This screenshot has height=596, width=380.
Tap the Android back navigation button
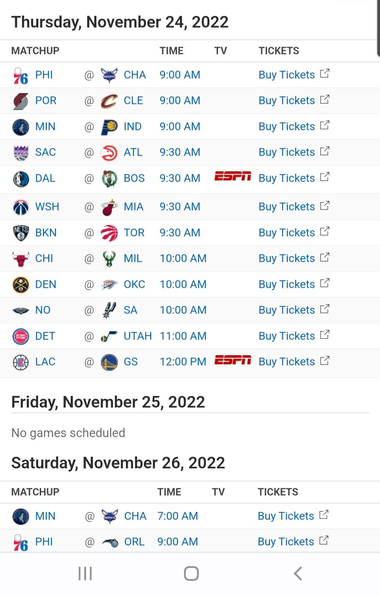[298, 573]
